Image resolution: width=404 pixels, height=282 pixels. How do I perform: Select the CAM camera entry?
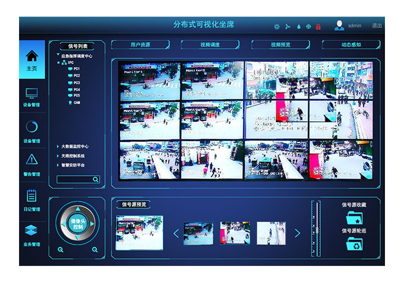click(x=74, y=103)
